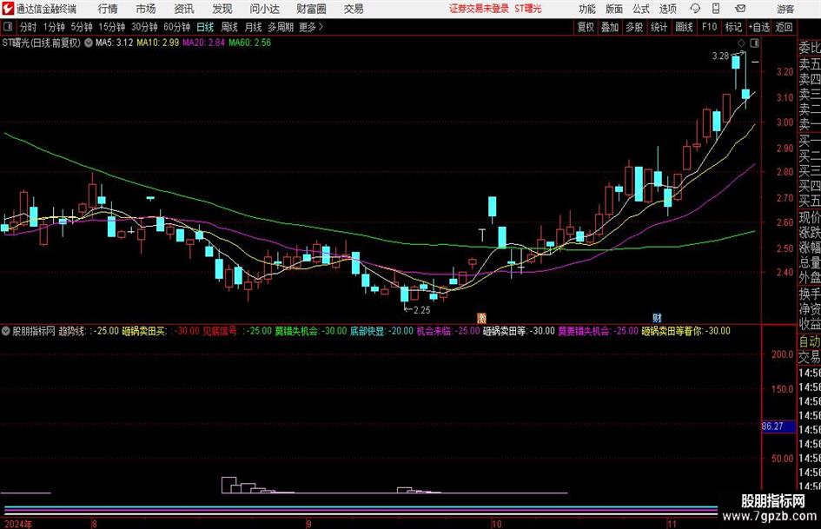The height and width of the screenshot is (529, 821).
Task: Add stock with +自选 button
Action: pos(758,27)
